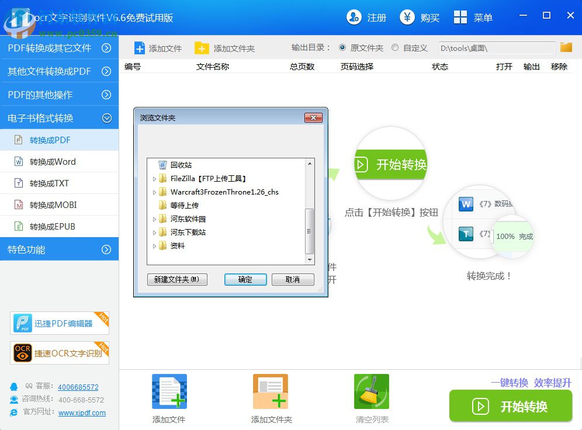The image size is (582, 430).
Task: Select 转换成Word in the sidebar
Action: [60, 161]
